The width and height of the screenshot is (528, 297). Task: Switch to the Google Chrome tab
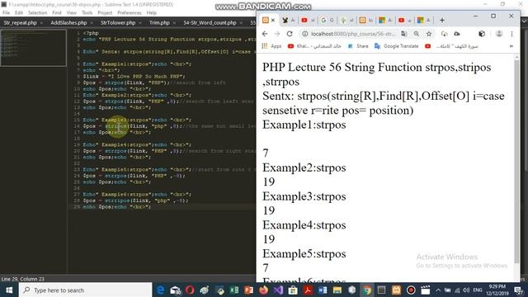[327, 20]
